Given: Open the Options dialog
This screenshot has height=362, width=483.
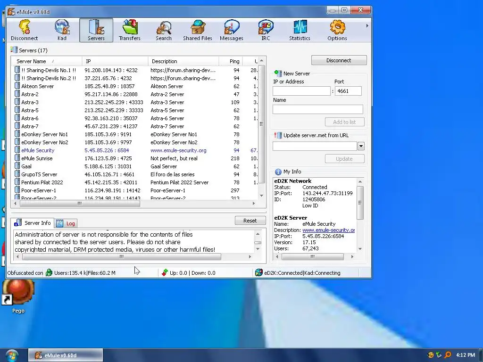Looking at the screenshot, I should (x=337, y=30).
